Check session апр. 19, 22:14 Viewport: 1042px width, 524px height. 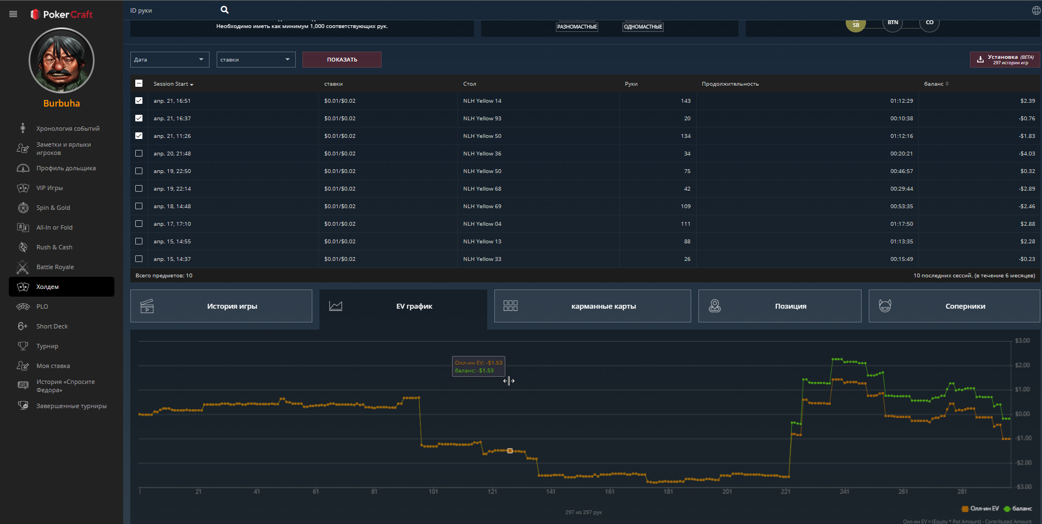tap(139, 188)
